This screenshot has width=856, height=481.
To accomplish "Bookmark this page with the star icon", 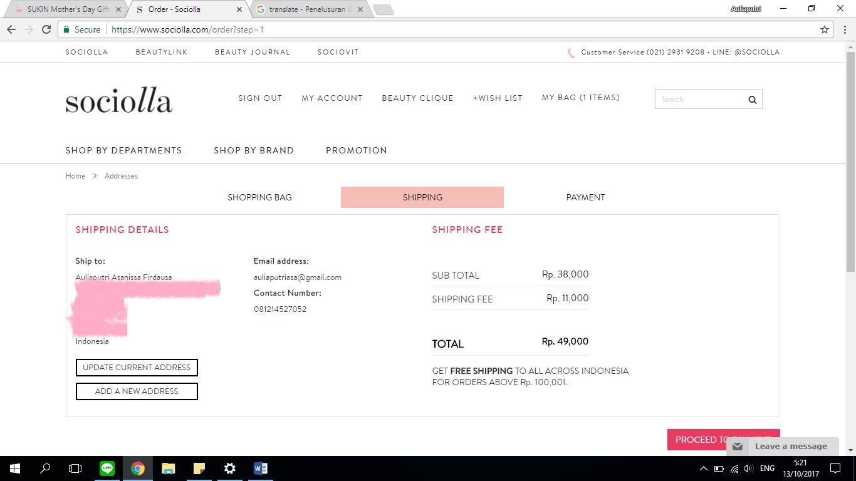I will point(825,29).
